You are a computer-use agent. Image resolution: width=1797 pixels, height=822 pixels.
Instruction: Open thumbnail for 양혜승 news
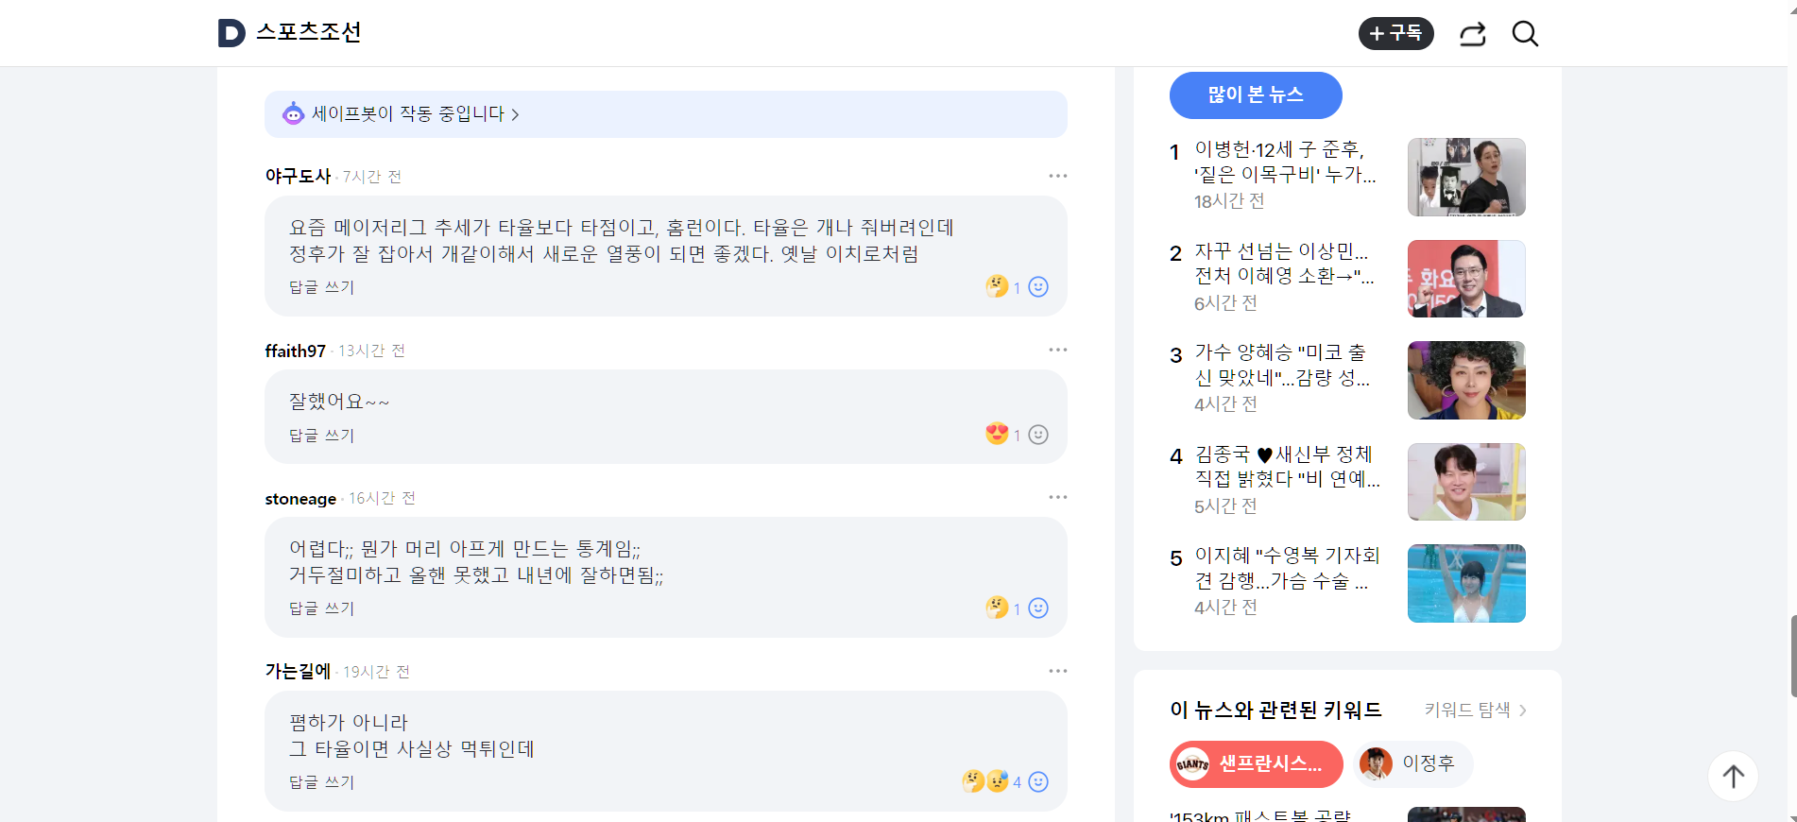pyautogui.click(x=1466, y=380)
